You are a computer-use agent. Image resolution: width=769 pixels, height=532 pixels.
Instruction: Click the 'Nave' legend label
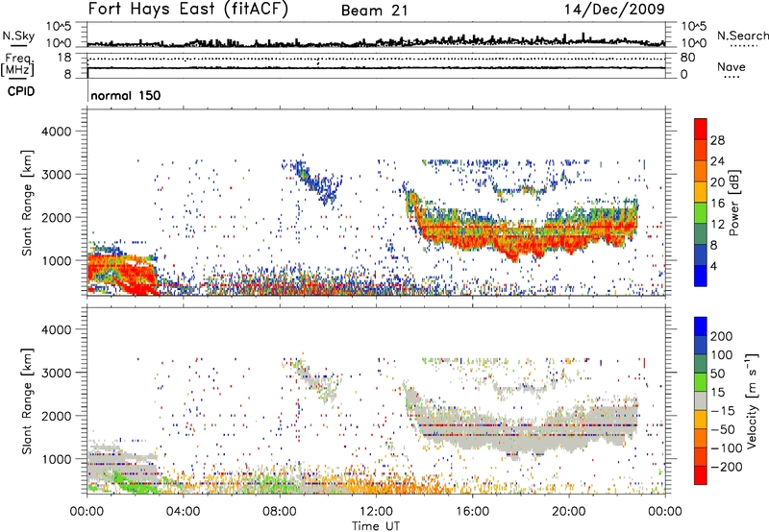[x=731, y=66]
